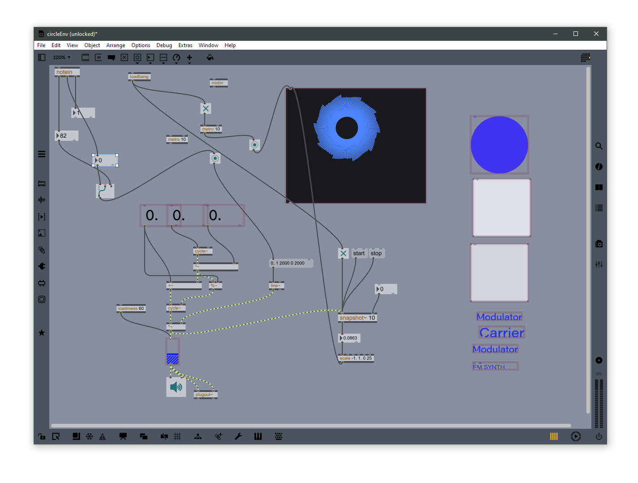Turn audio on with power button

599,436
